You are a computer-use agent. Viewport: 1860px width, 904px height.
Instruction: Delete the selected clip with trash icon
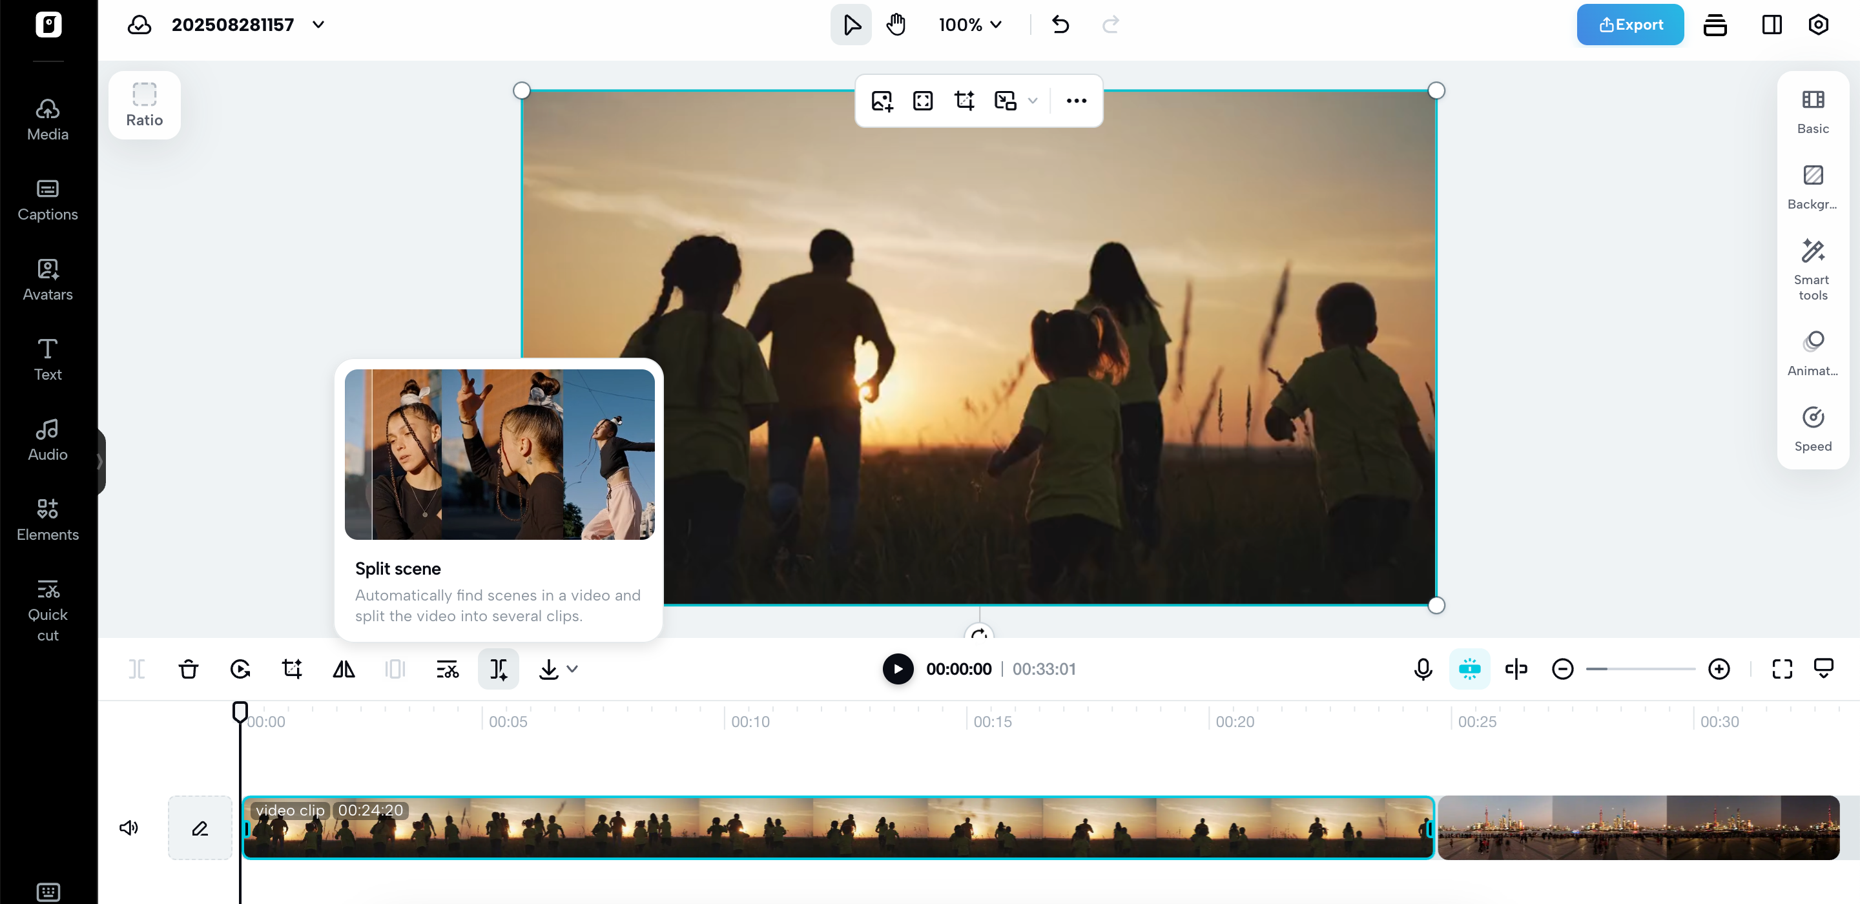click(189, 670)
